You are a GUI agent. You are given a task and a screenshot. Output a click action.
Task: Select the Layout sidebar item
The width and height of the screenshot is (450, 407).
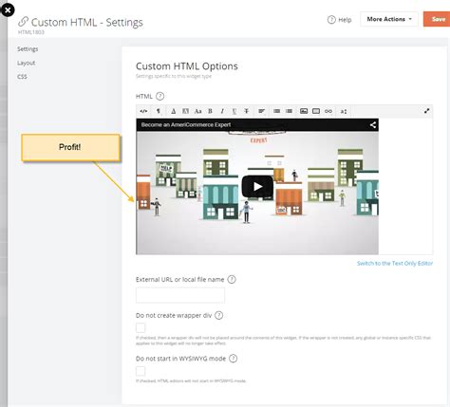coord(26,63)
